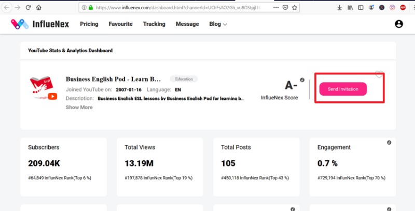Screen dimensions: 415x211
Task: Bookmark this page with star icon
Action: (294, 8)
